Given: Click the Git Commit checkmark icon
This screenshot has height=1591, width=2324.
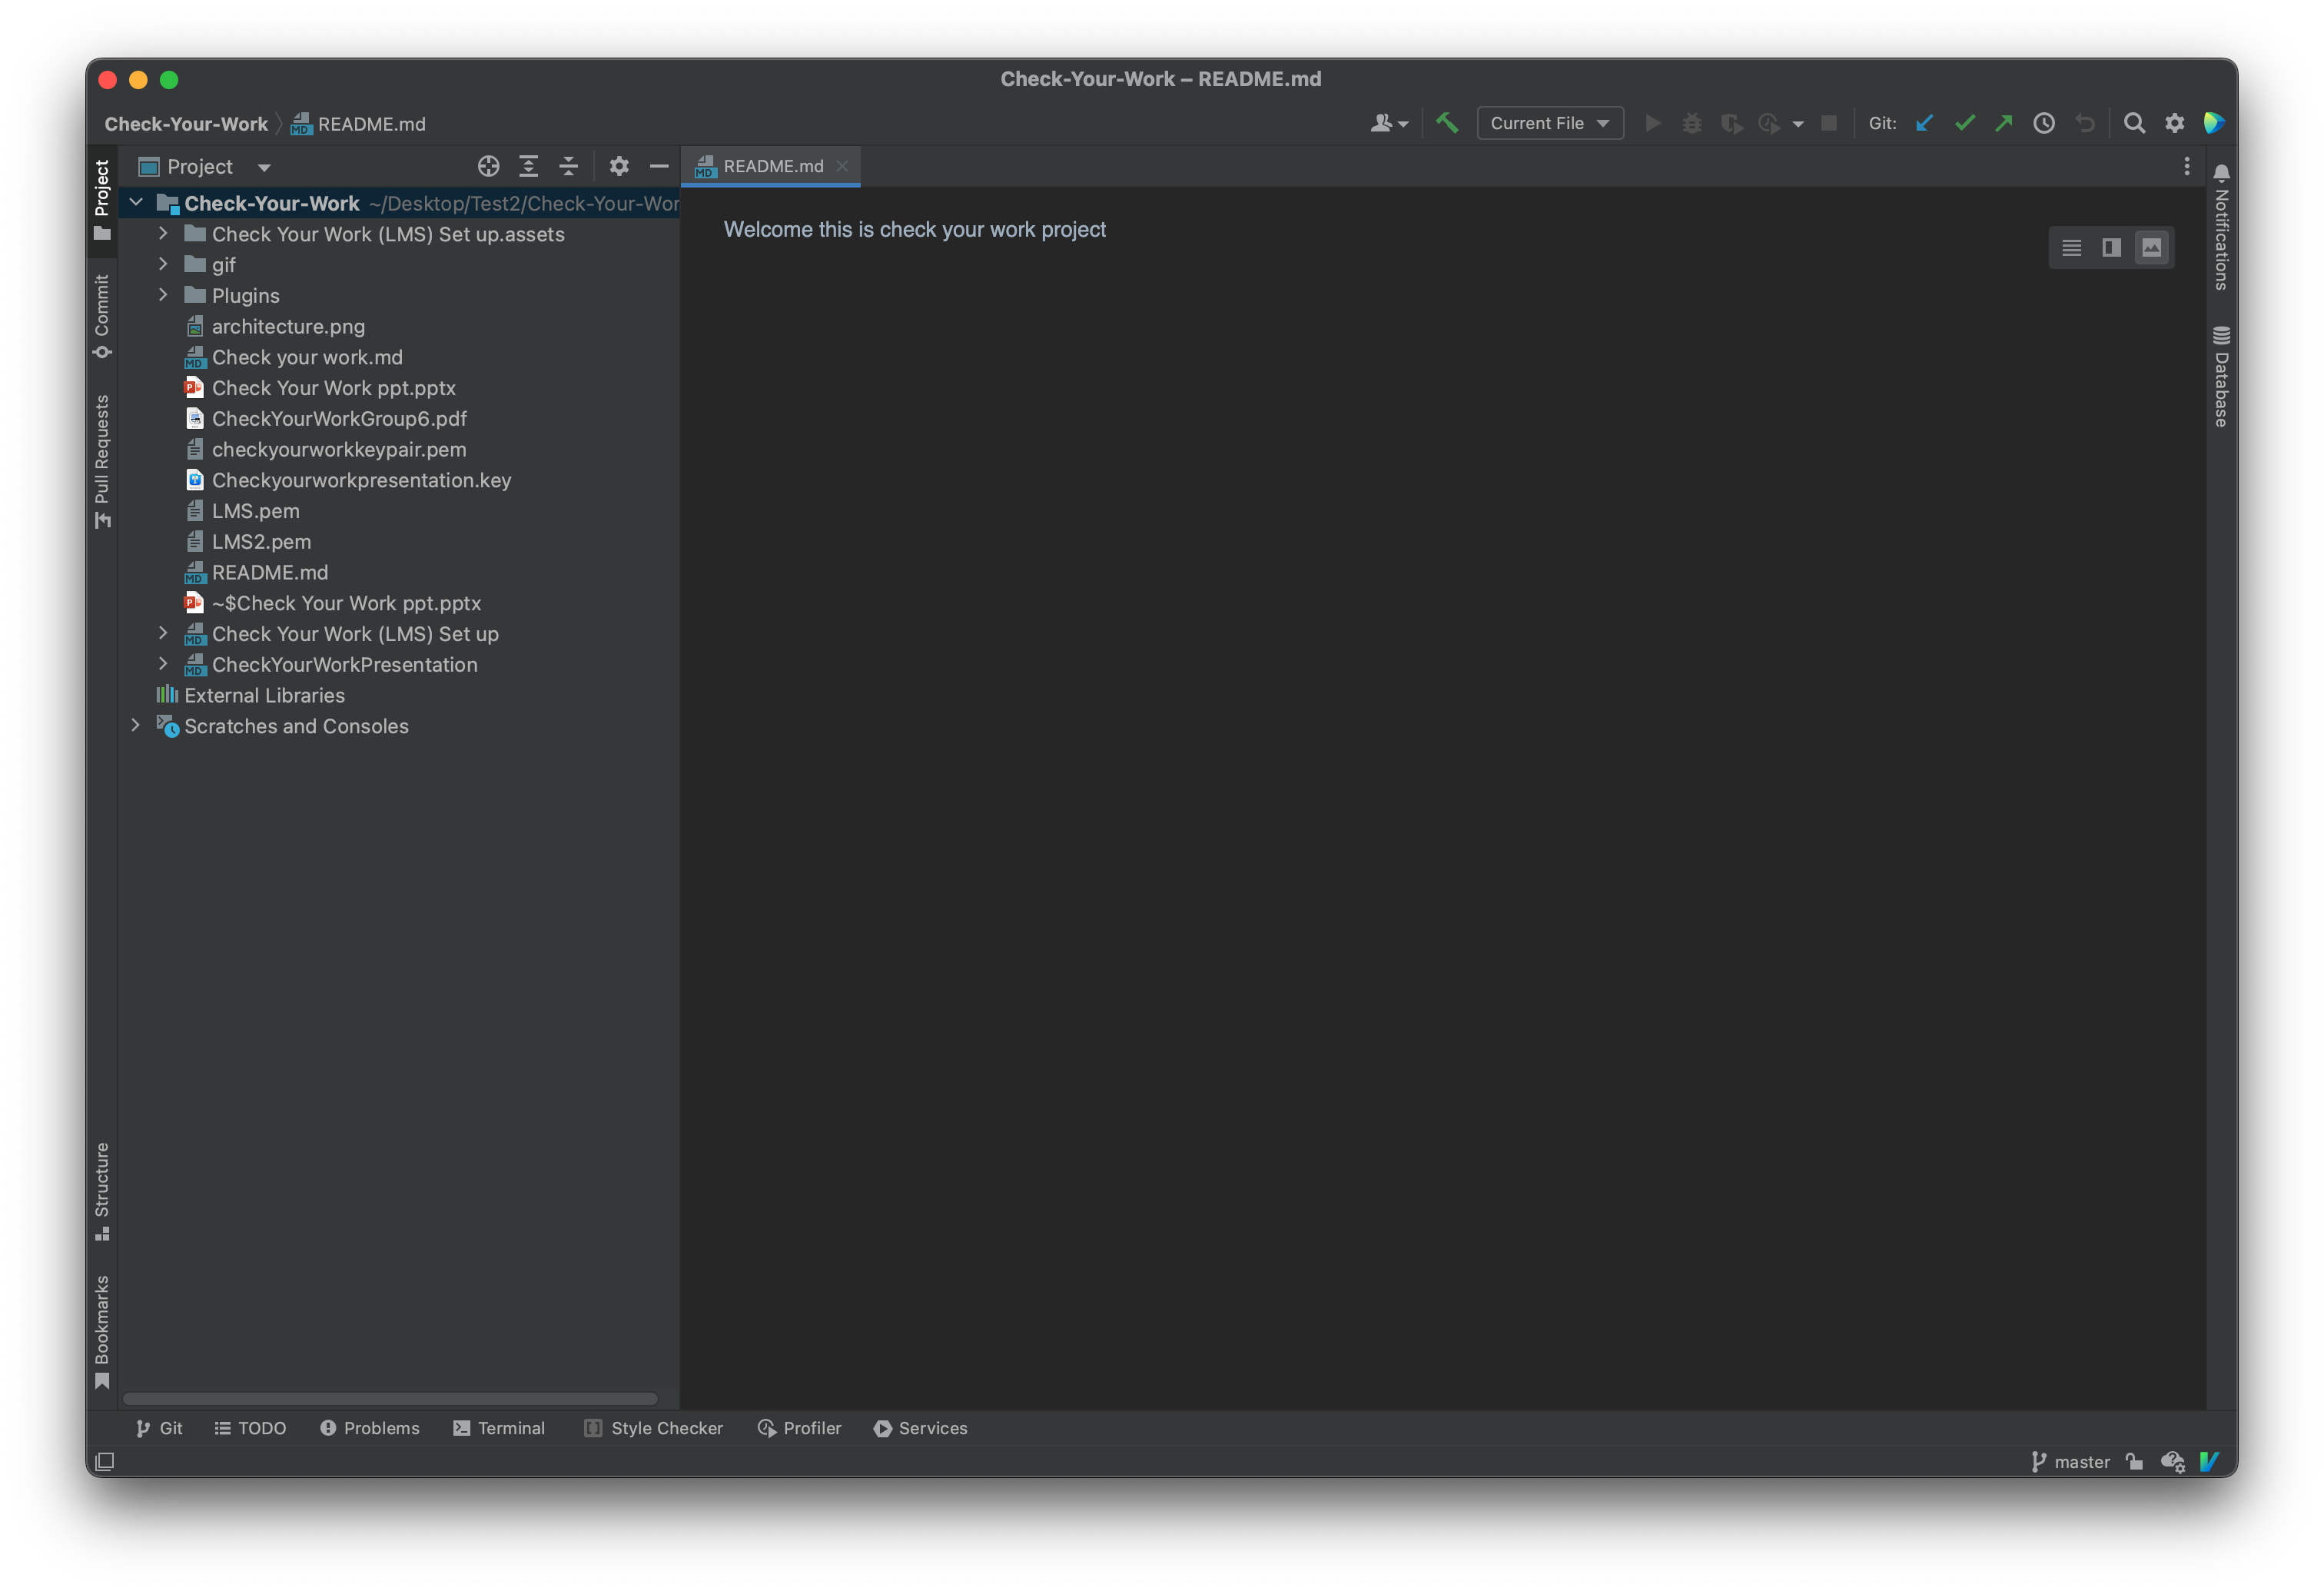Looking at the screenshot, I should pos(1964,123).
